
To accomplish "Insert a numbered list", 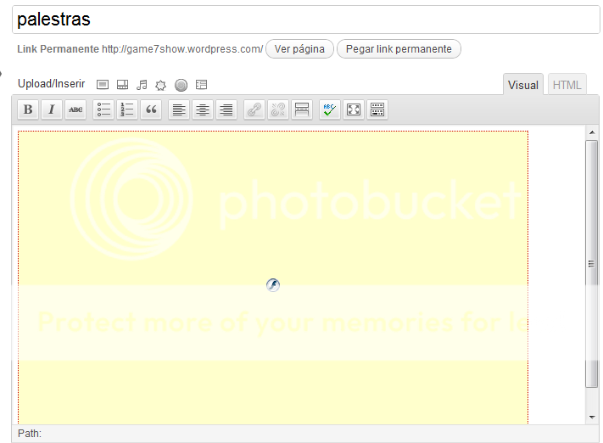I will tap(127, 109).
